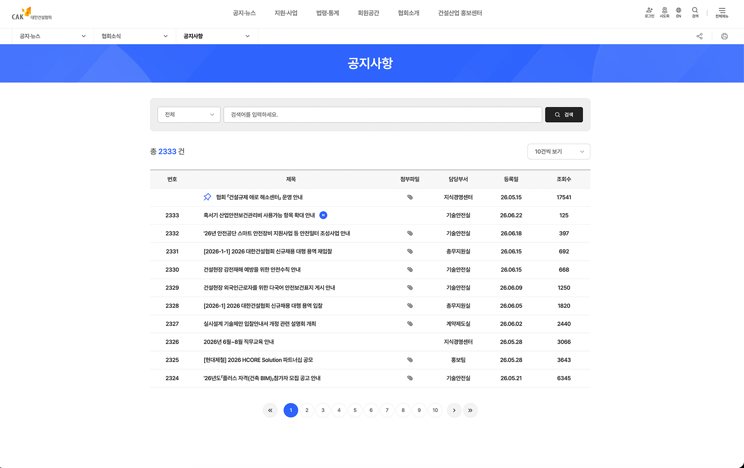This screenshot has width=744, height=468.
Task: Open the 법령·통계 top menu
Action: click(x=328, y=13)
